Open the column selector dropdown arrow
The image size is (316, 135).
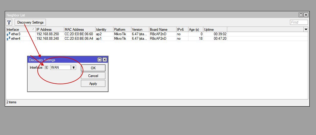[306, 29]
